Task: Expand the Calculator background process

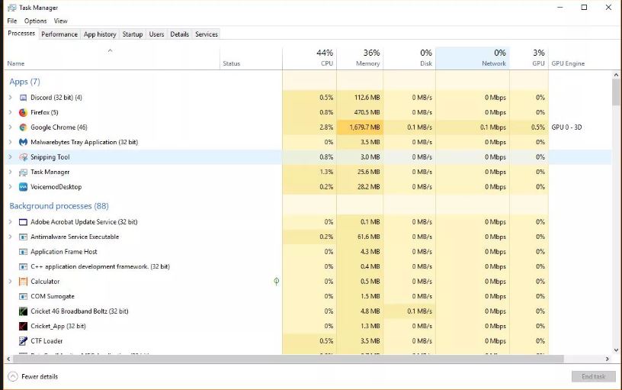Action: pyautogui.click(x=11, y=282)
